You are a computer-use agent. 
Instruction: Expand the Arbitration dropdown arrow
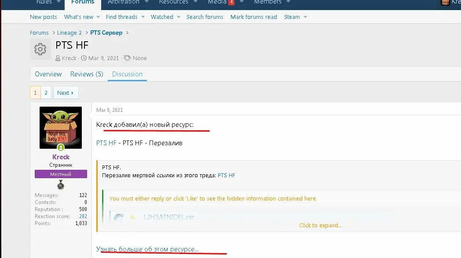[147, 2]
